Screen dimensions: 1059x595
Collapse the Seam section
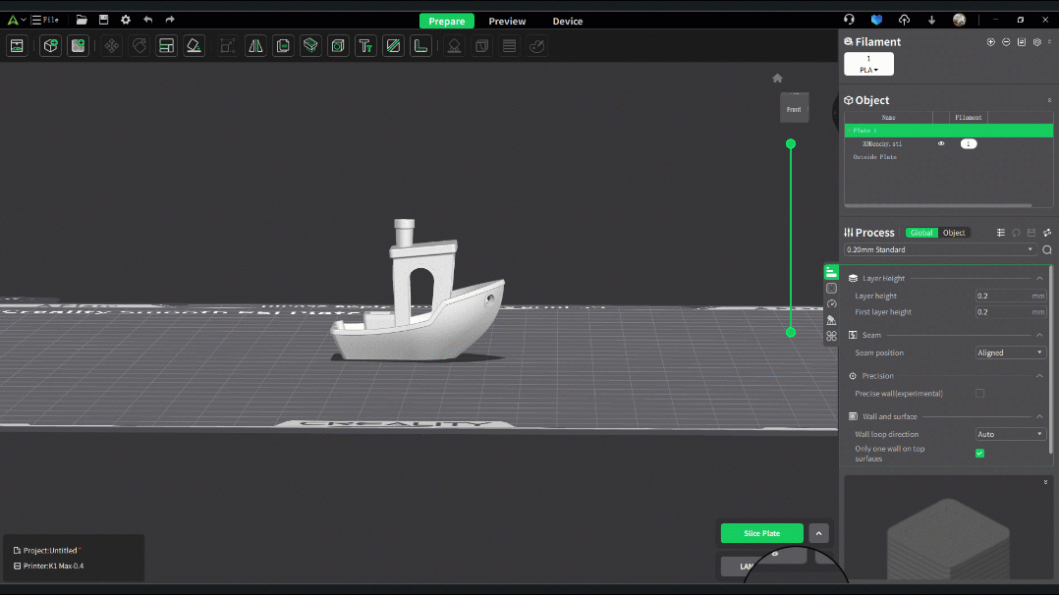1039,335
